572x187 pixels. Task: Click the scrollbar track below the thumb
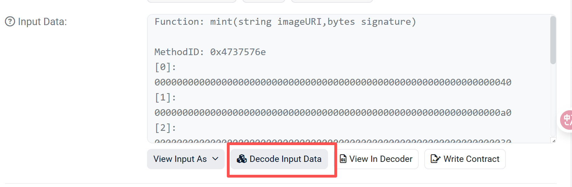click(x=553, y=101)
